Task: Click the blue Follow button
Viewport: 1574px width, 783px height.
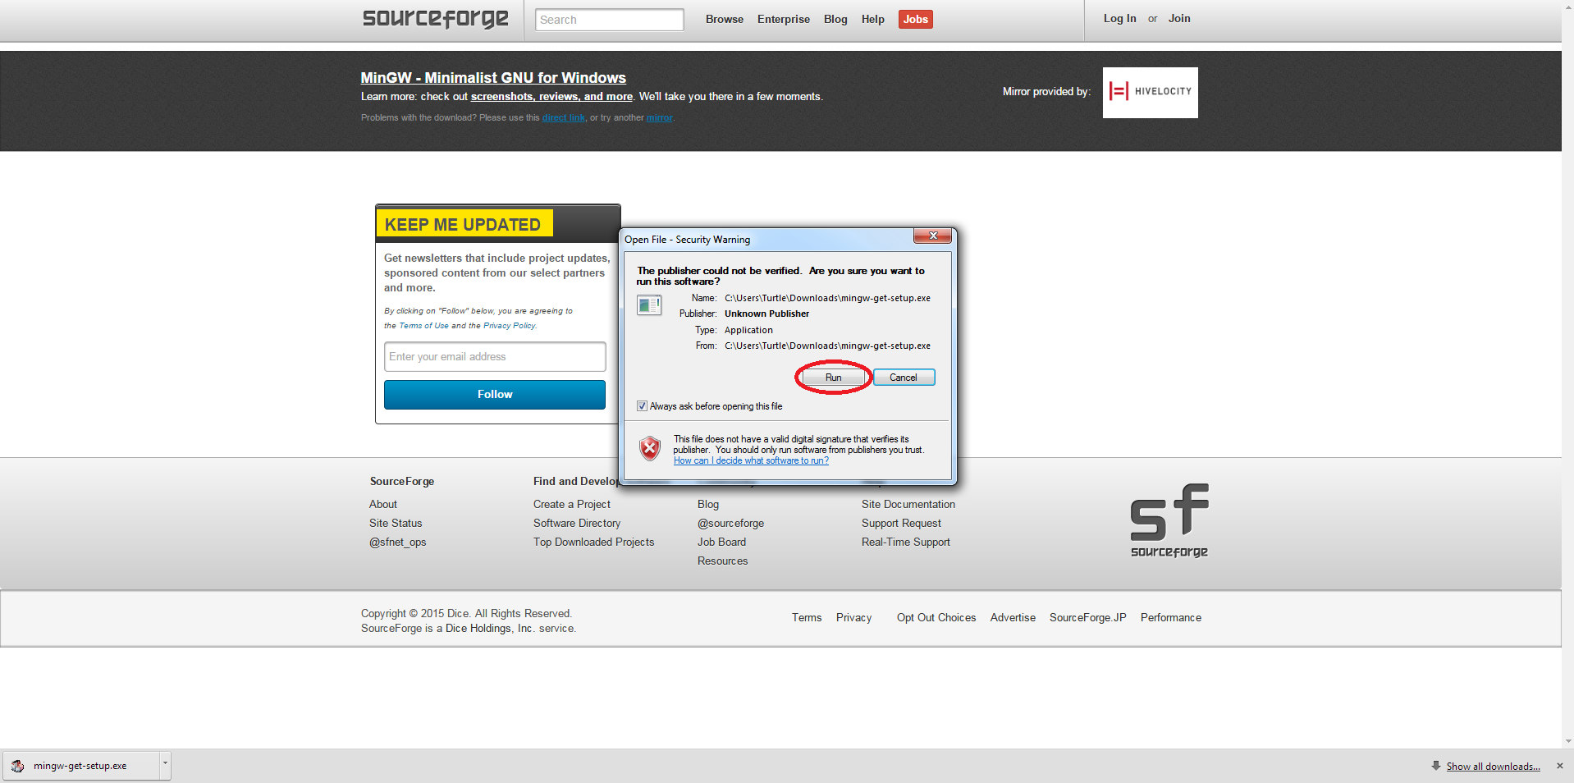Action: (495, 395)
